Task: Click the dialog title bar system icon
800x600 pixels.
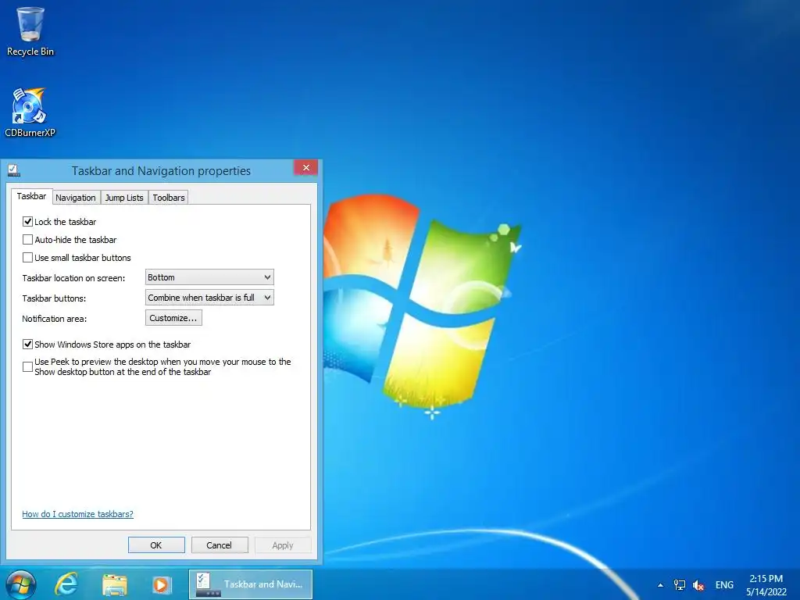Action: [x=14, y=170]
